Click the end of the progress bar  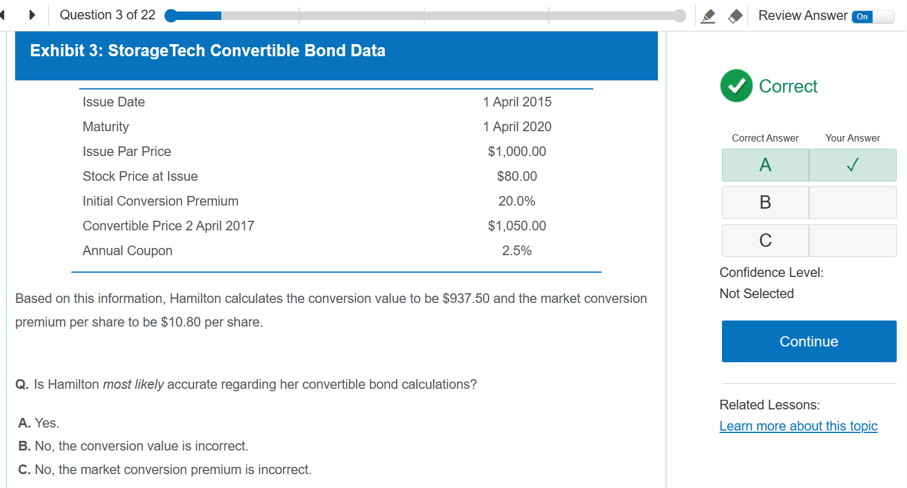(680, 16)
